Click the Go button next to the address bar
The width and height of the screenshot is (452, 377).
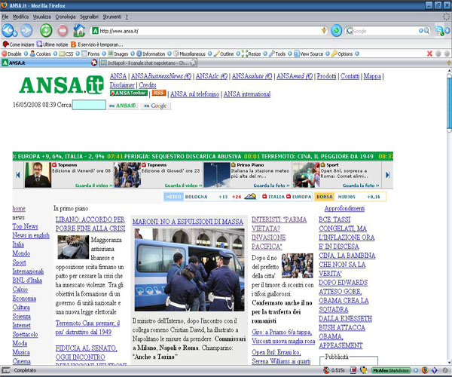[336, 31]
